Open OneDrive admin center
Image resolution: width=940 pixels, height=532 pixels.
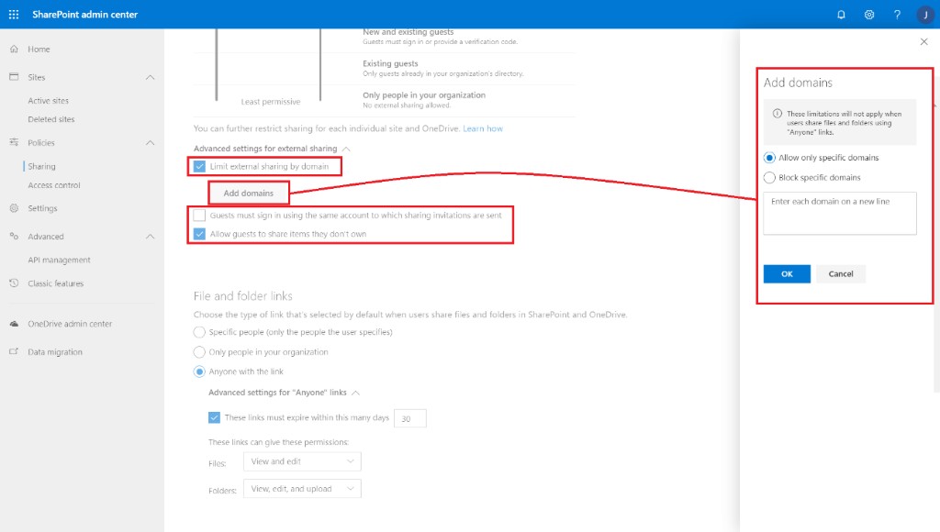point(70,324)
